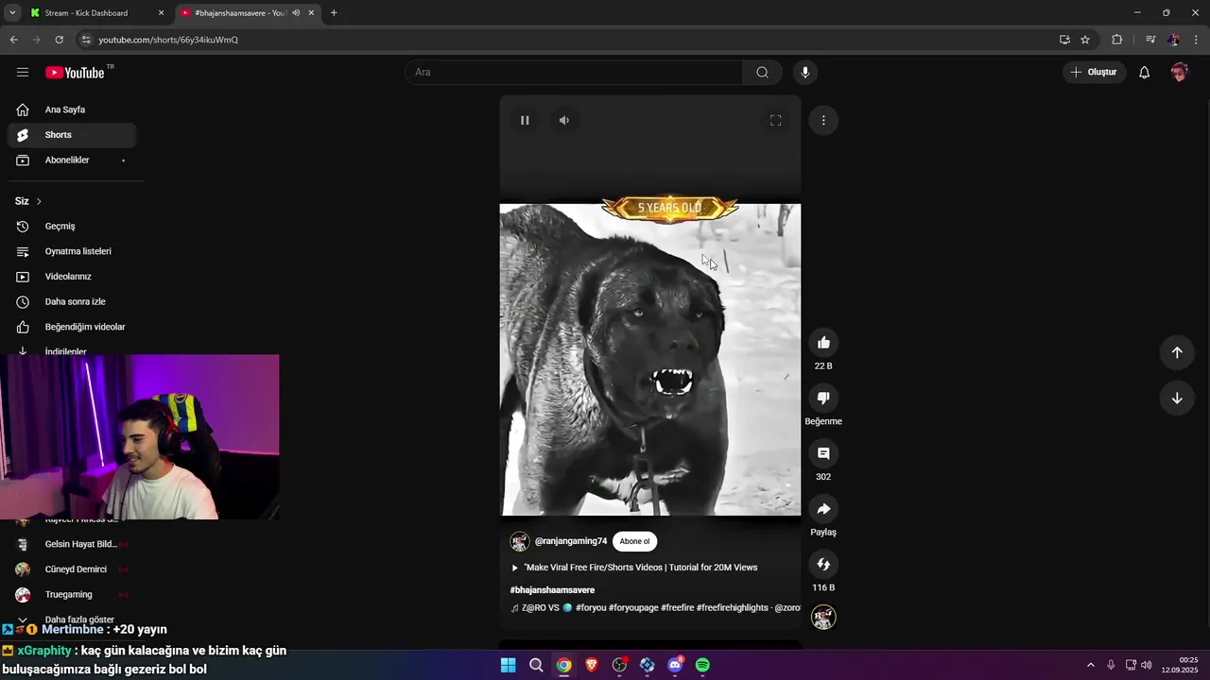Subscribe using the Abone ol button
The width and height of the screenshot is (1210, 680).
(634, 541)
